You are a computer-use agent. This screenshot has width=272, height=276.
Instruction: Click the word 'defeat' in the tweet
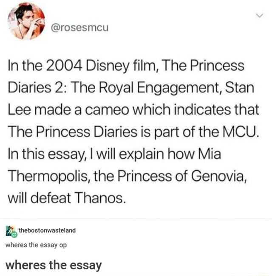pyautogui.click(x=53, y=198)
